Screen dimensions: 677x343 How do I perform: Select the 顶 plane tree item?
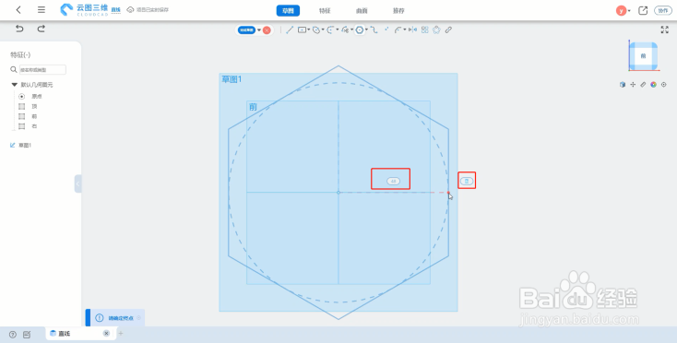34,106
